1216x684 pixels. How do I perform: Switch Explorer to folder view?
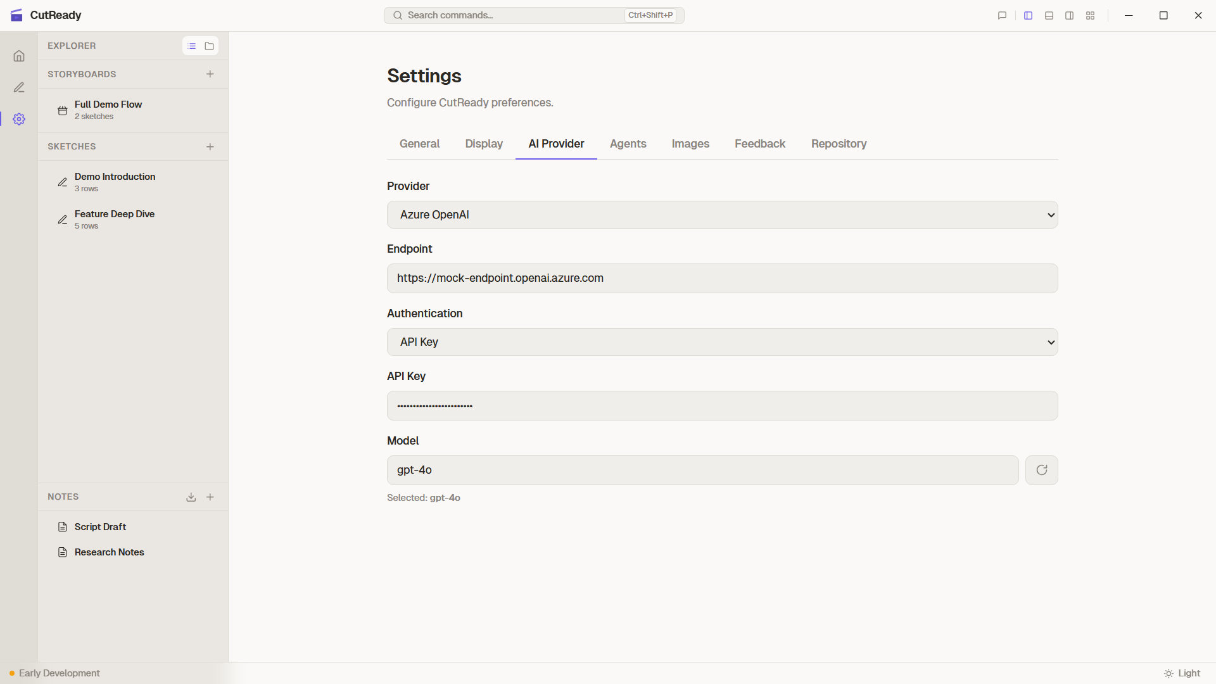[x=209, y=46]
